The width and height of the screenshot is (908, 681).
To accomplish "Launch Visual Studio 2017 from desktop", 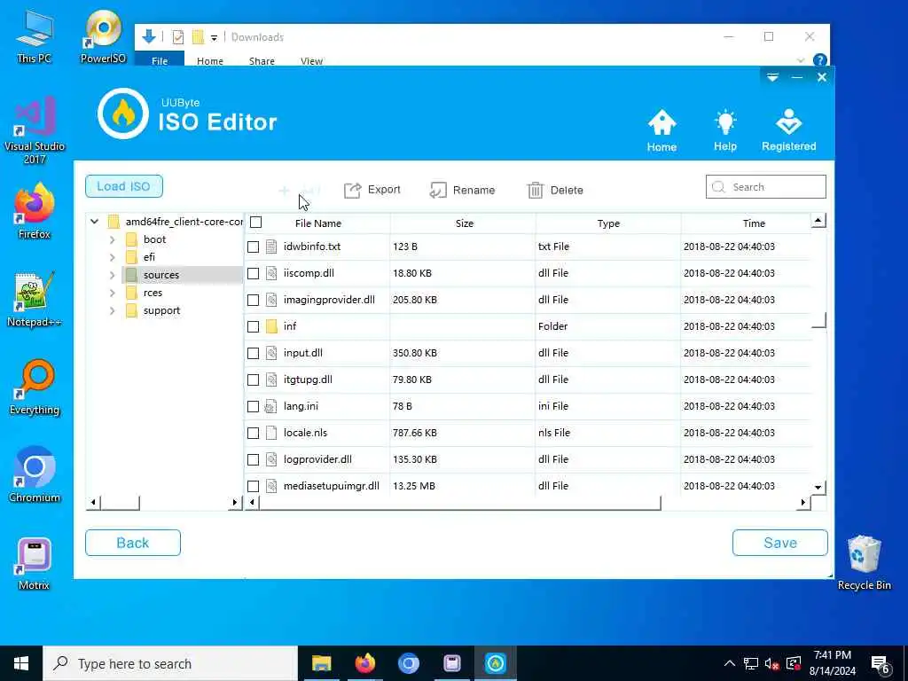I will click(35, 130).
